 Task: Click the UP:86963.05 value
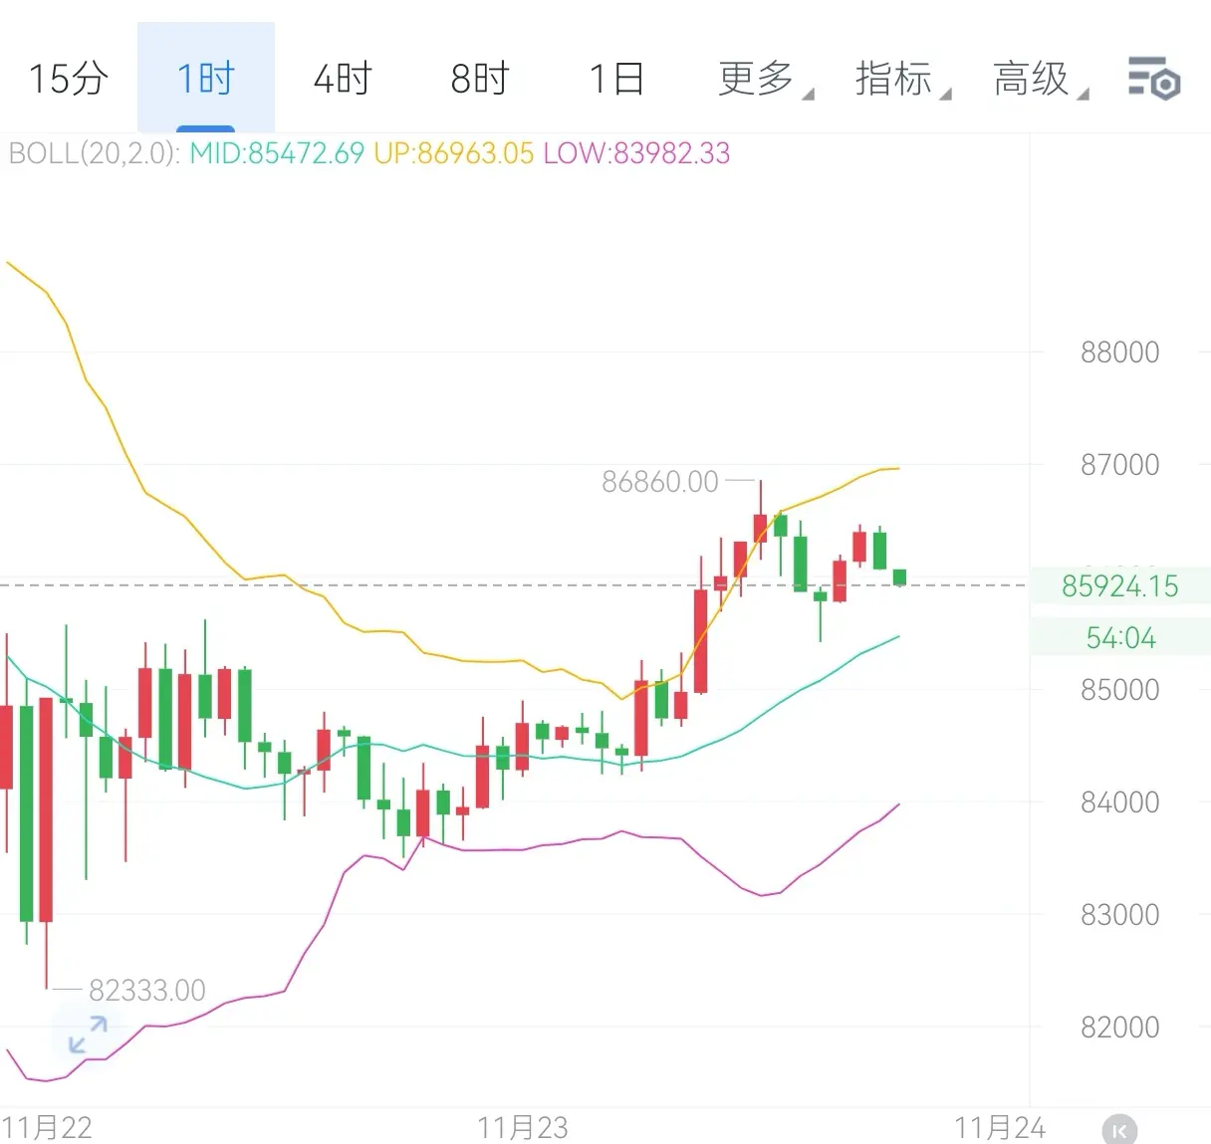coord(454,153)
